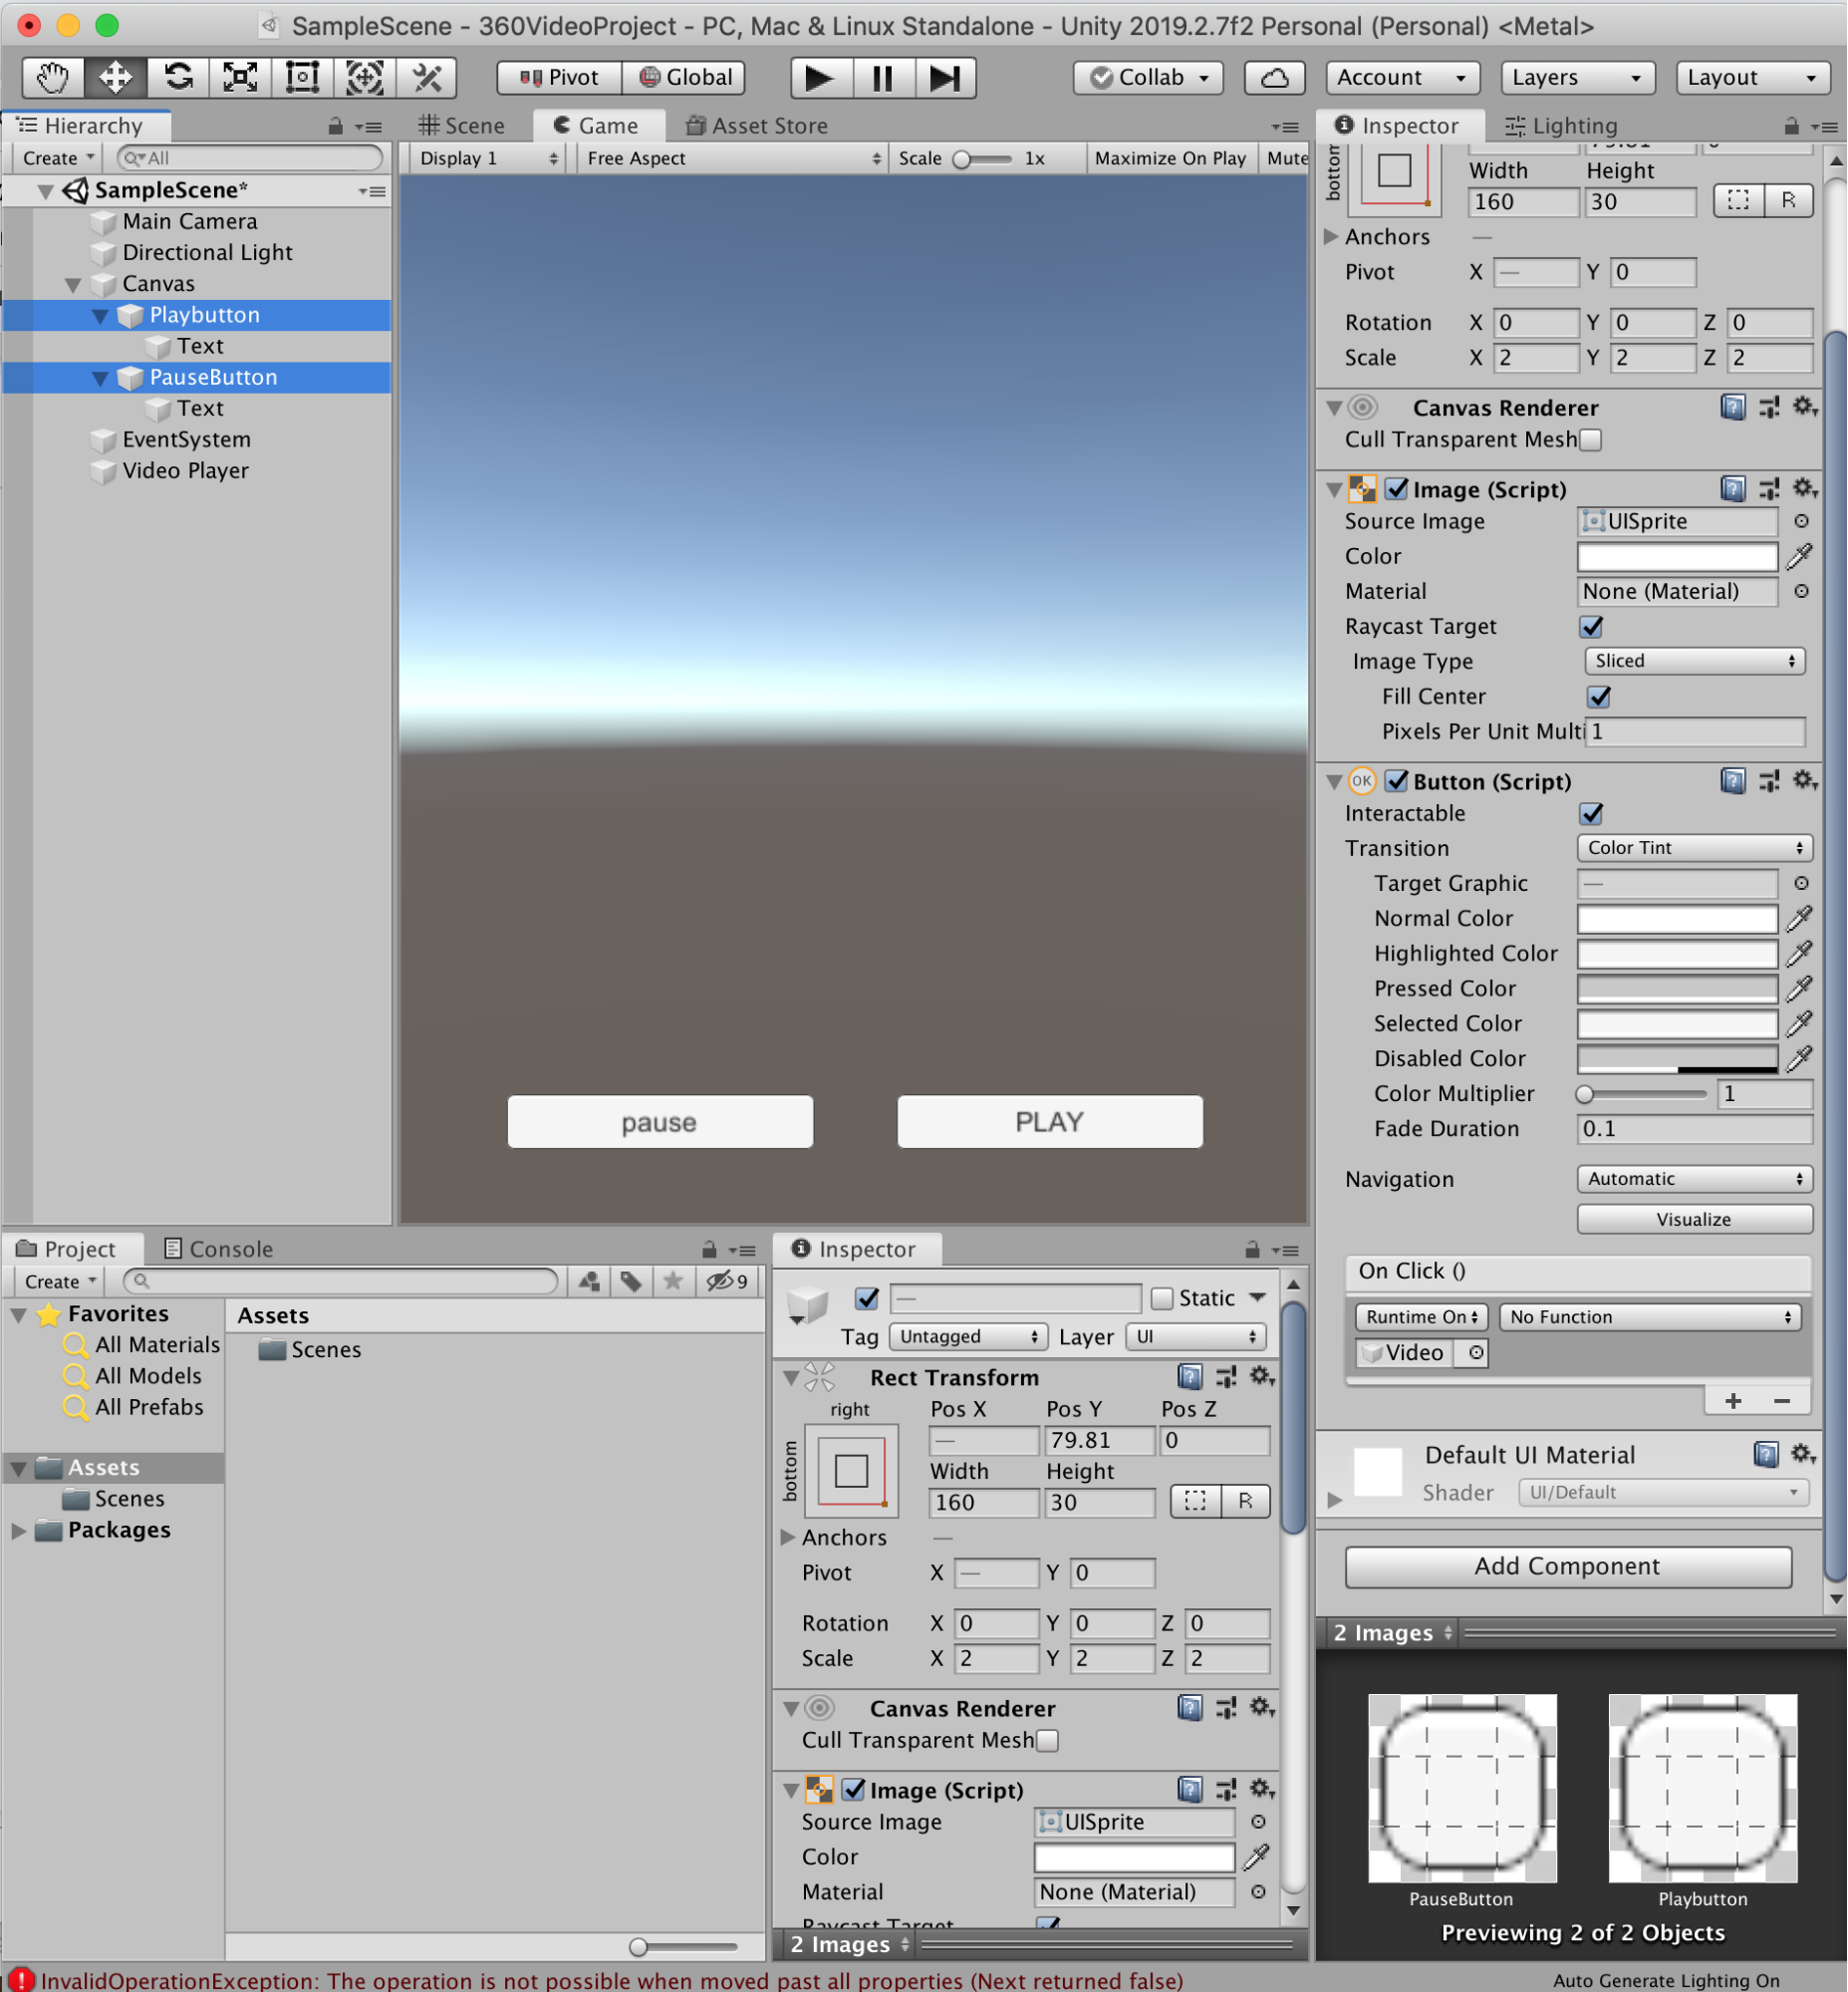The image size is (1848, 1992).
Task: Switch to the Scene tab
Action: [462, 126]
